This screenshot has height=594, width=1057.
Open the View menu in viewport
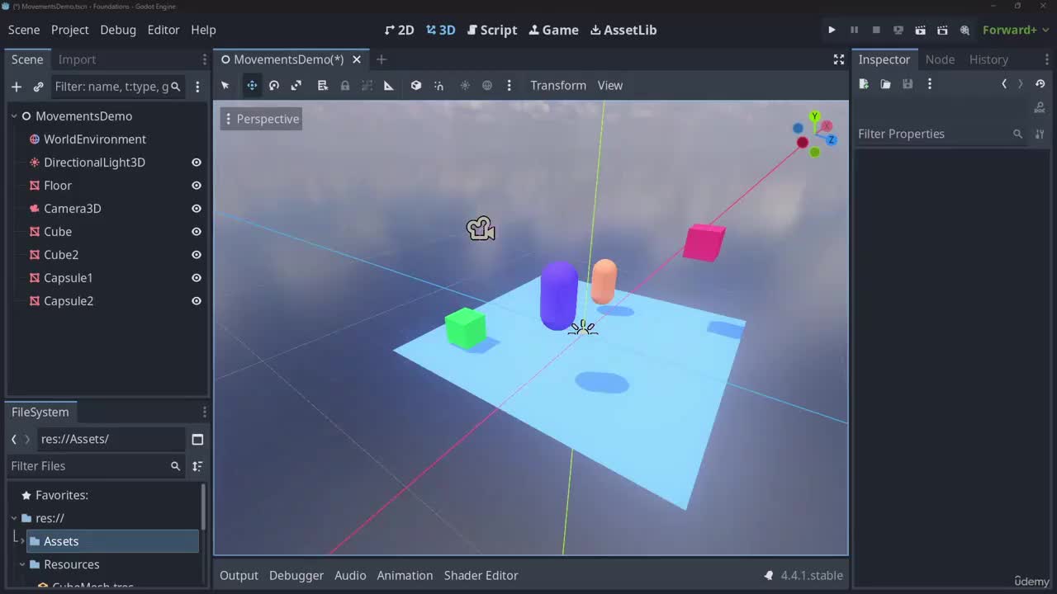[x=610, y=85]
